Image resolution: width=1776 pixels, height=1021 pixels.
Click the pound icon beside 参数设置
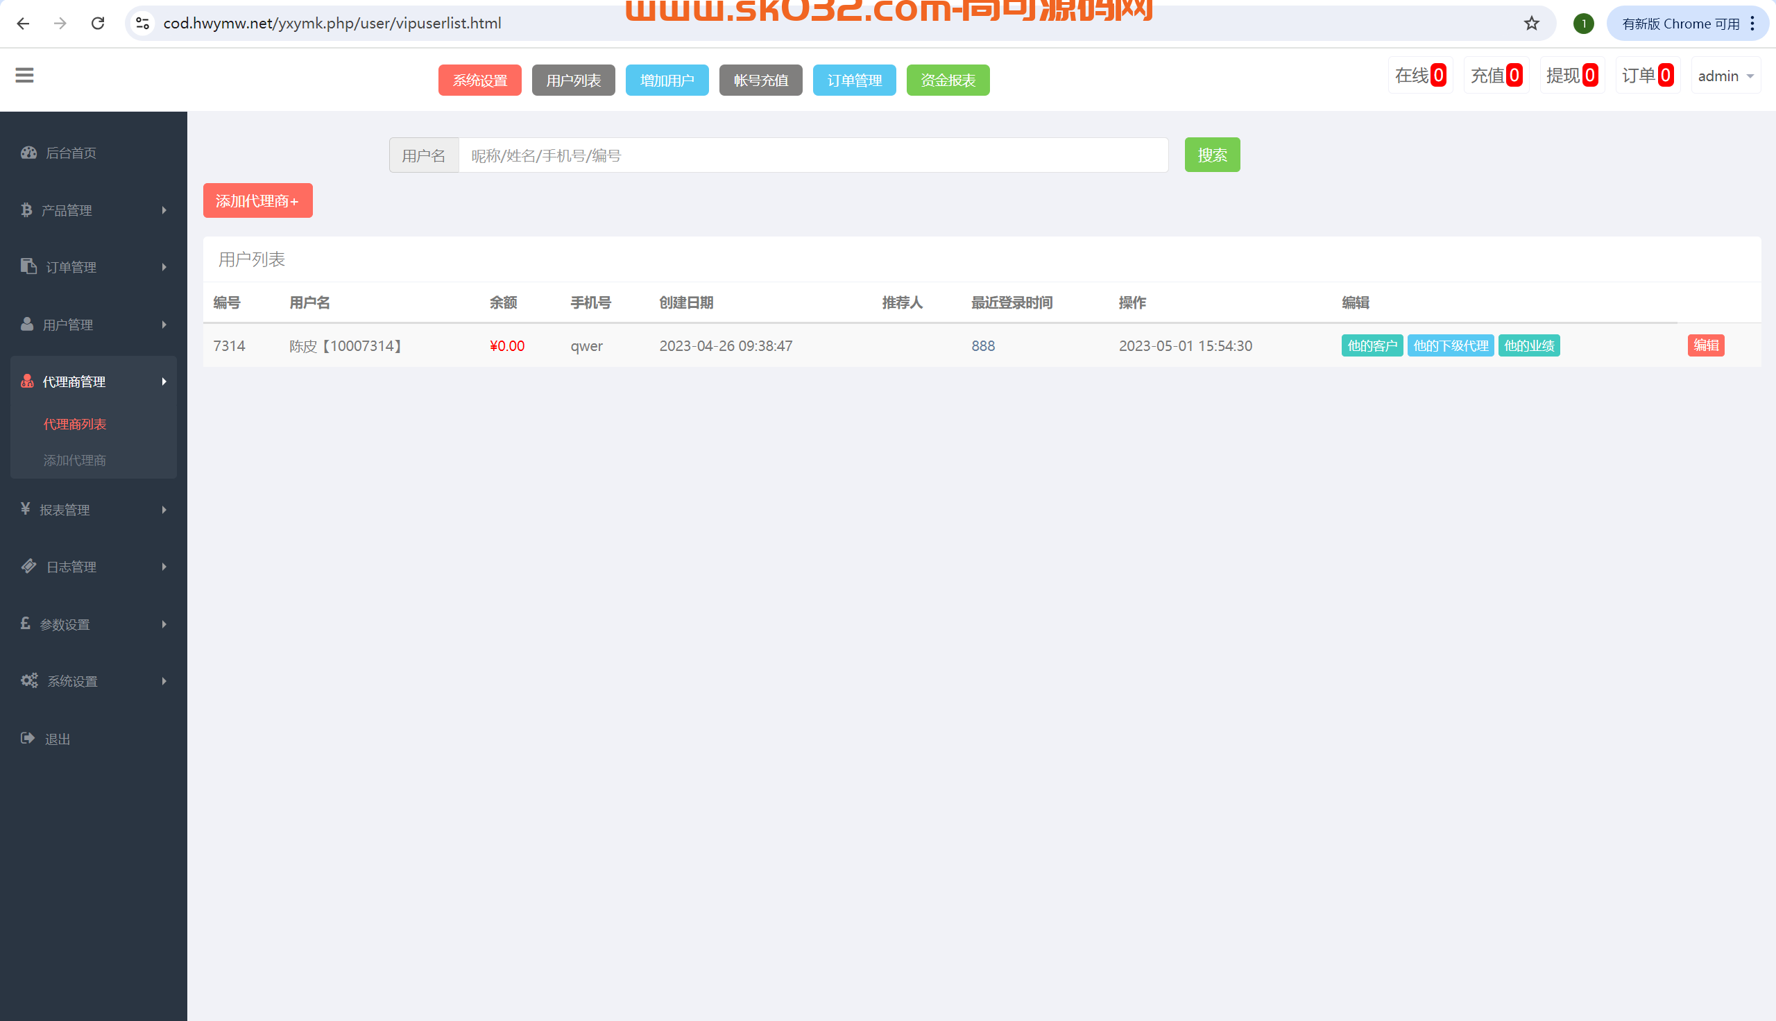coord(25,624)
